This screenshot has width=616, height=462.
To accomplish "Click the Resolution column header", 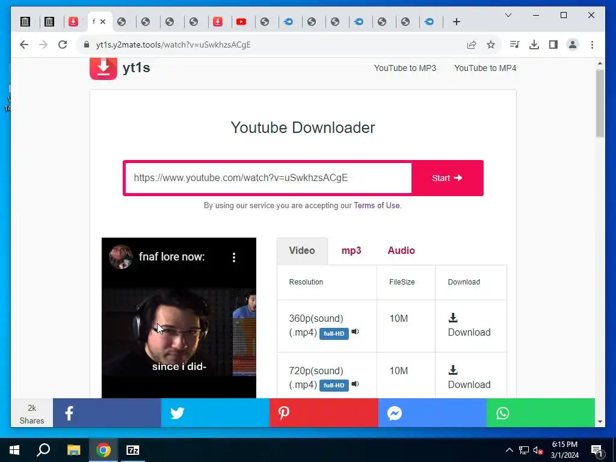I will coord(306,282).
